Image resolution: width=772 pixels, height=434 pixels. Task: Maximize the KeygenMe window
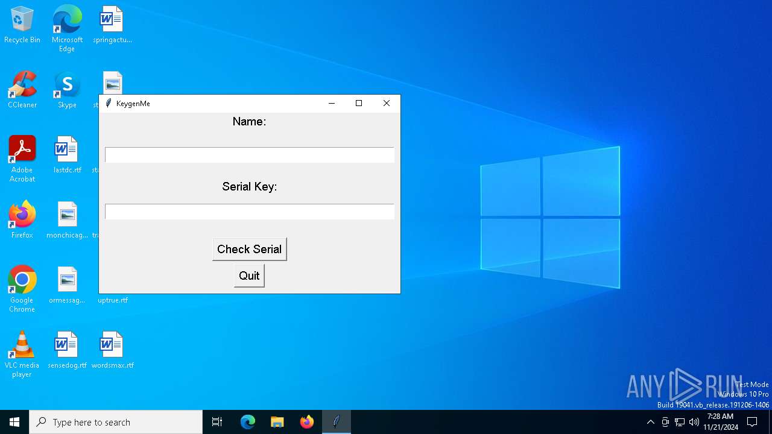(359, 104)
